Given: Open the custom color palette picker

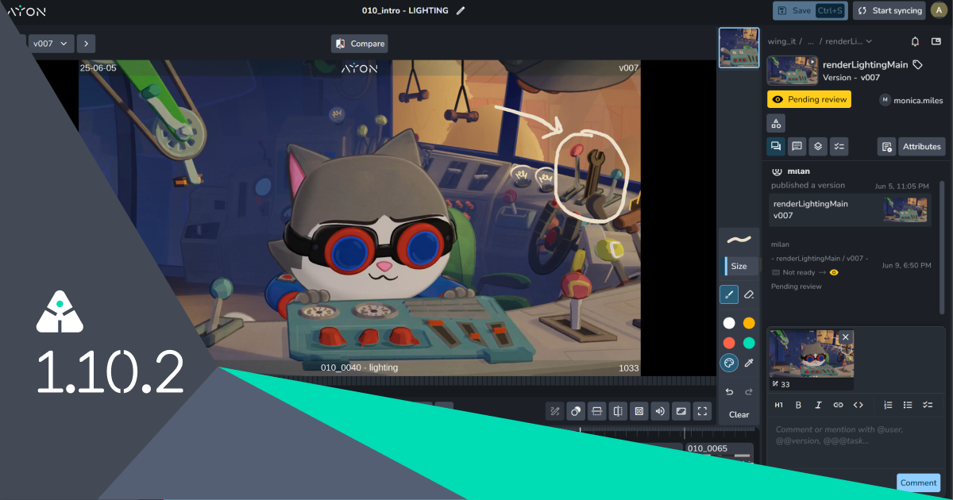Looking at the screenshot, I should click(x=728, y=363).
